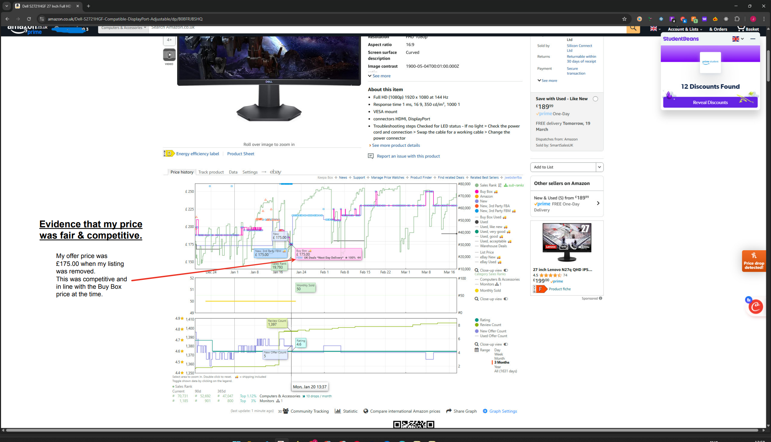This screenshot has height=442, width=771.
Task: Click Report an issue with this product
Action: click(x=408, y=156)
